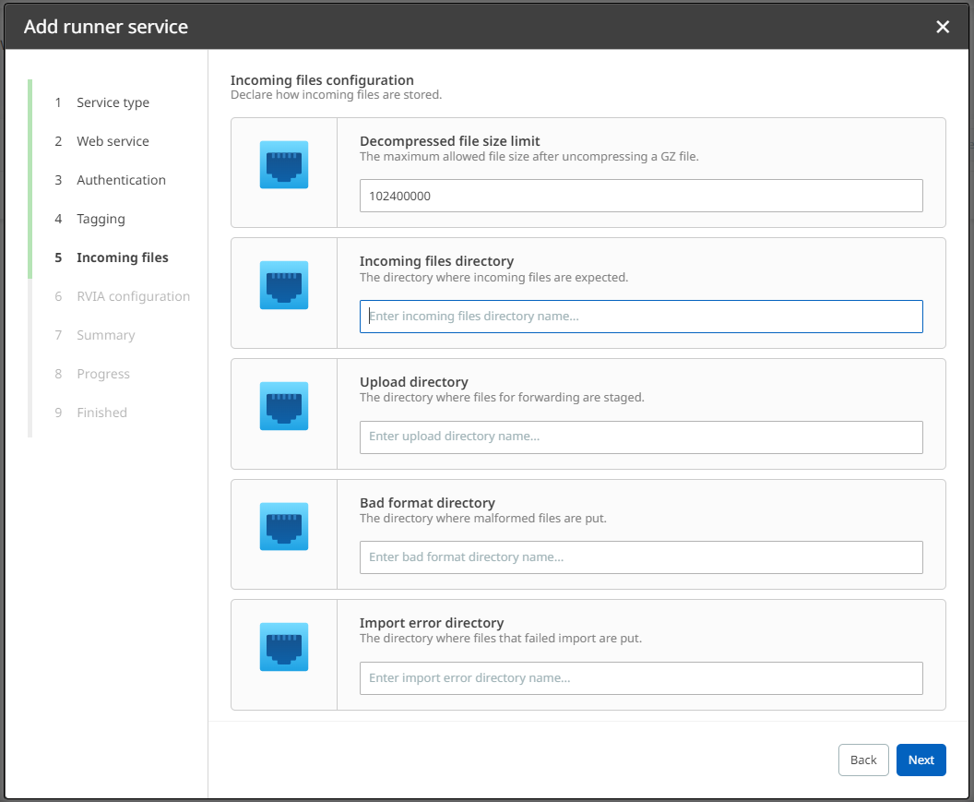The image size is (974, 802).
Task: Close the Add runner service dialog
Action: coord(943,27)
